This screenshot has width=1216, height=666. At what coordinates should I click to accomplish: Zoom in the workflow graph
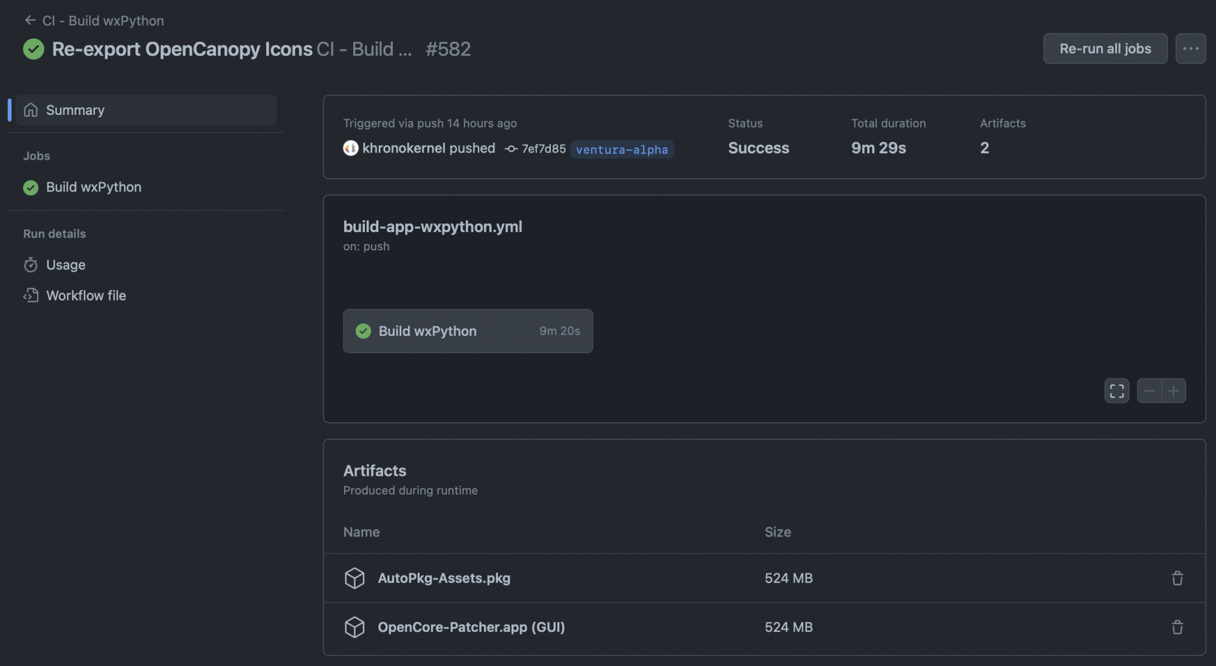1173,391
